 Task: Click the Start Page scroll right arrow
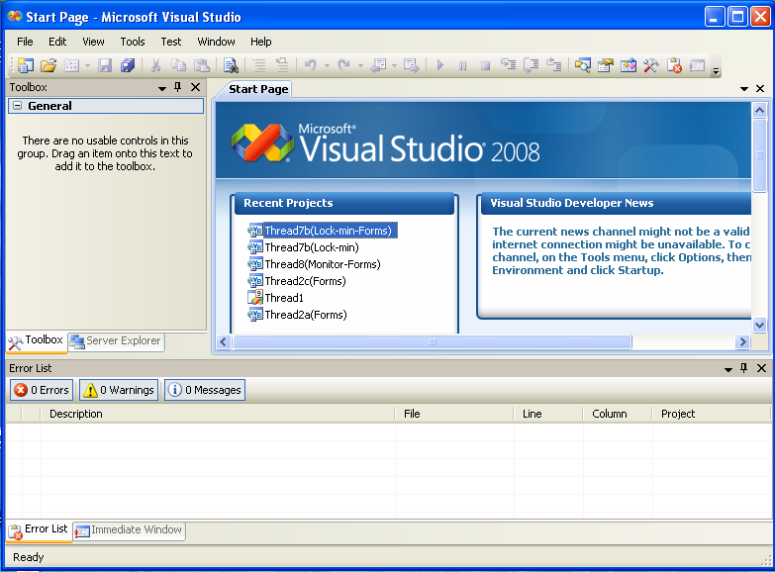[x=742, y=342]
